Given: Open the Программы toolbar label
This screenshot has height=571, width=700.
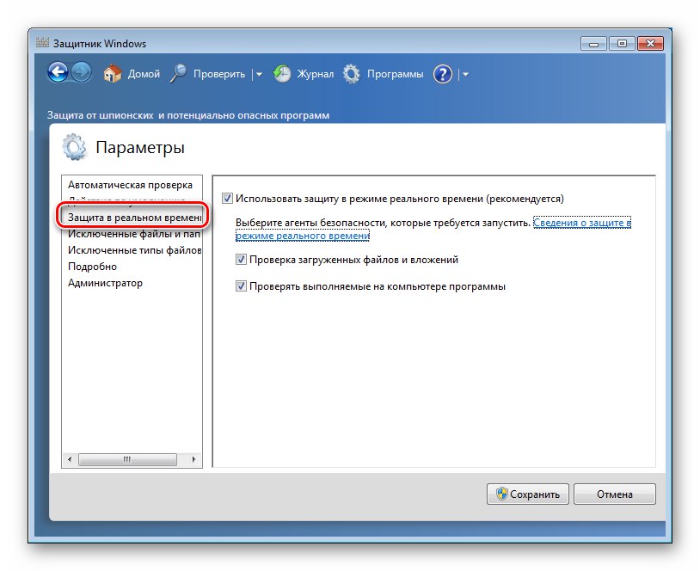Looking at the screenshot, I should [x=395, y=74].
